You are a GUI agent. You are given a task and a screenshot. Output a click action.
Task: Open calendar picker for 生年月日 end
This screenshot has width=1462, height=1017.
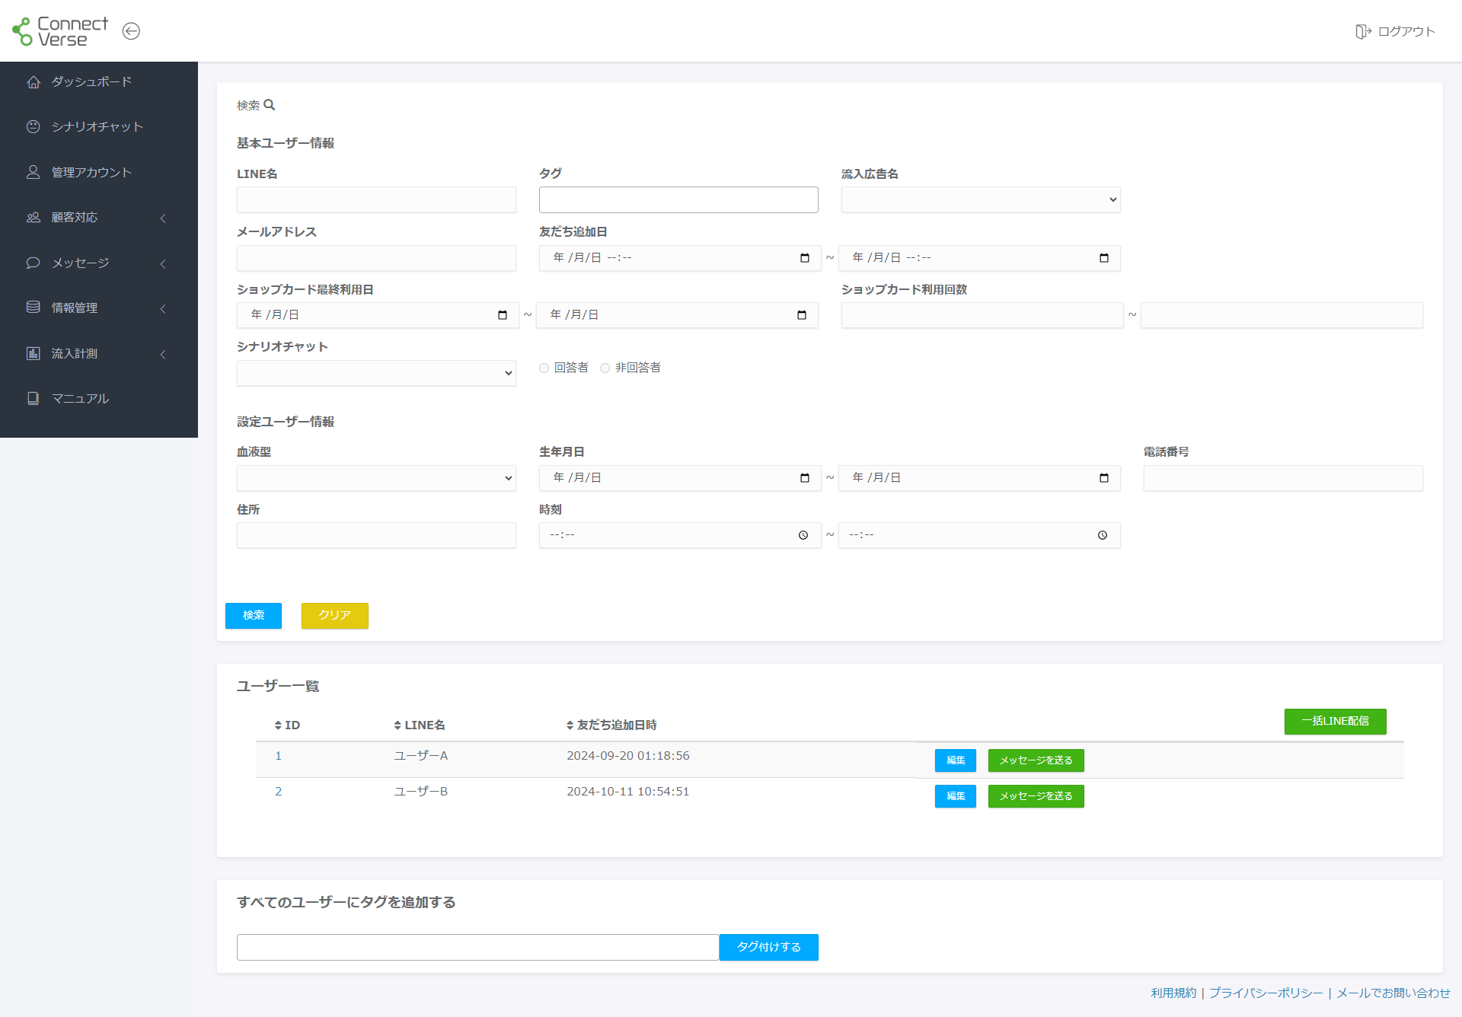(x=1104, y=478)
